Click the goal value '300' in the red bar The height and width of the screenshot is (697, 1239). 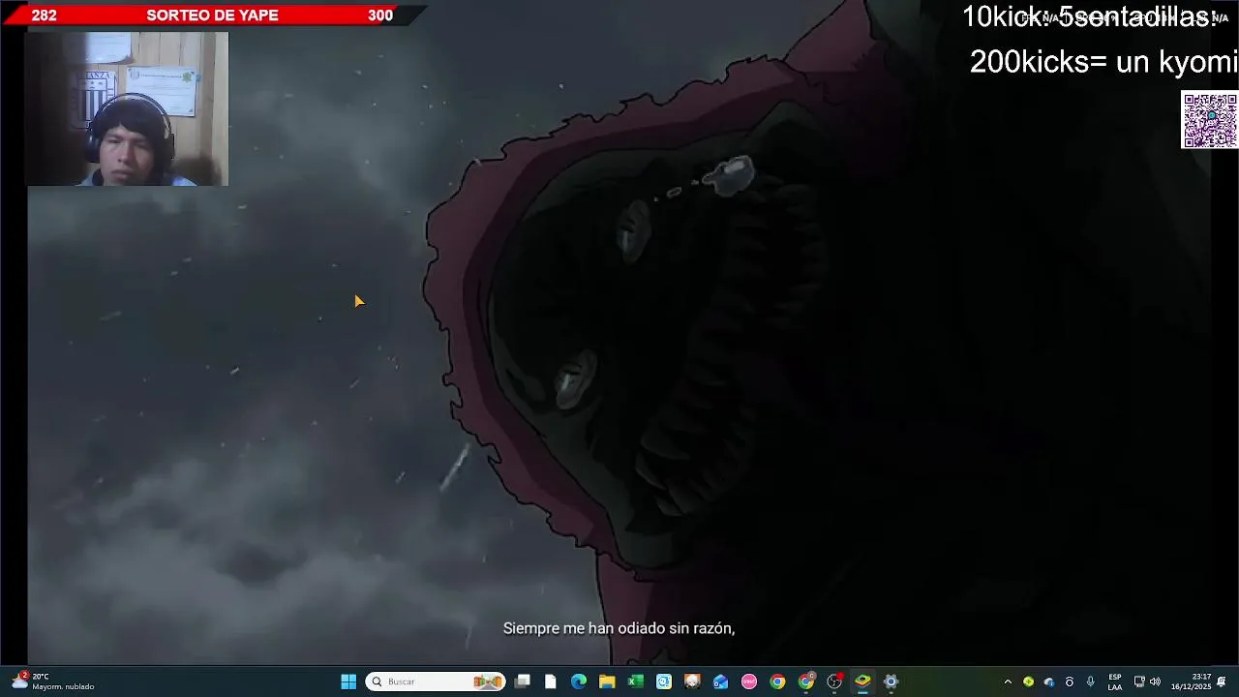click(x=380, y=15)
